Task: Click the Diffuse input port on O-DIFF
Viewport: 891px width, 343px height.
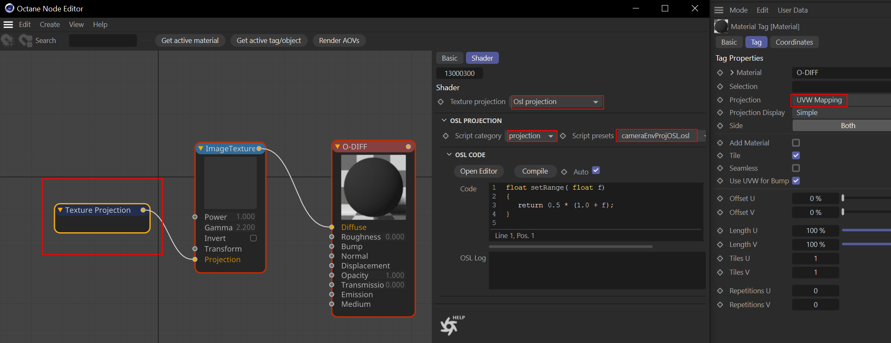Action: [332, 227]
